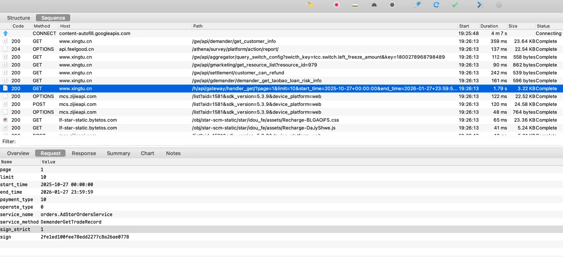Select the Recharge-BLGAOiFS.css request row

coord(265,120)
